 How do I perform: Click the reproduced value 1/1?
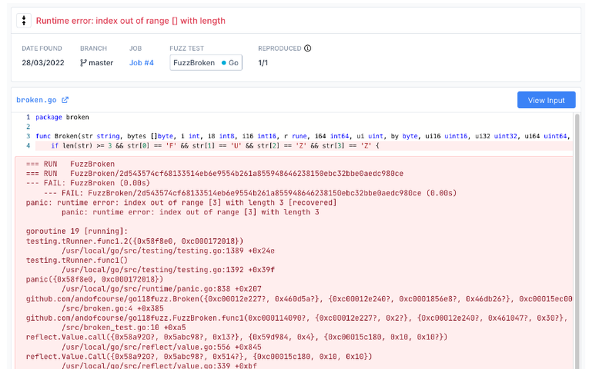(263, 63)
